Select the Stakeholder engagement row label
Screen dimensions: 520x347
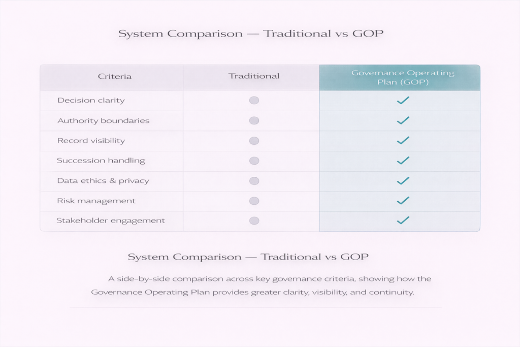[x=111, y=220]
